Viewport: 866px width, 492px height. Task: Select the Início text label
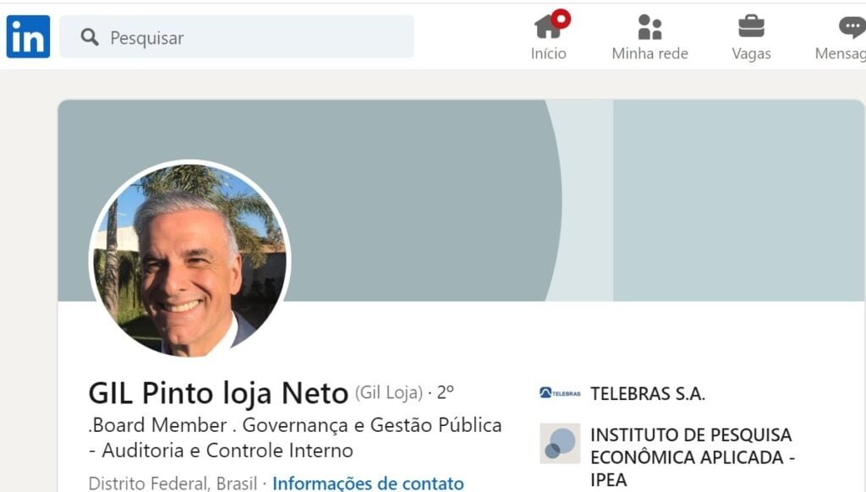click(x=548, y=53)
